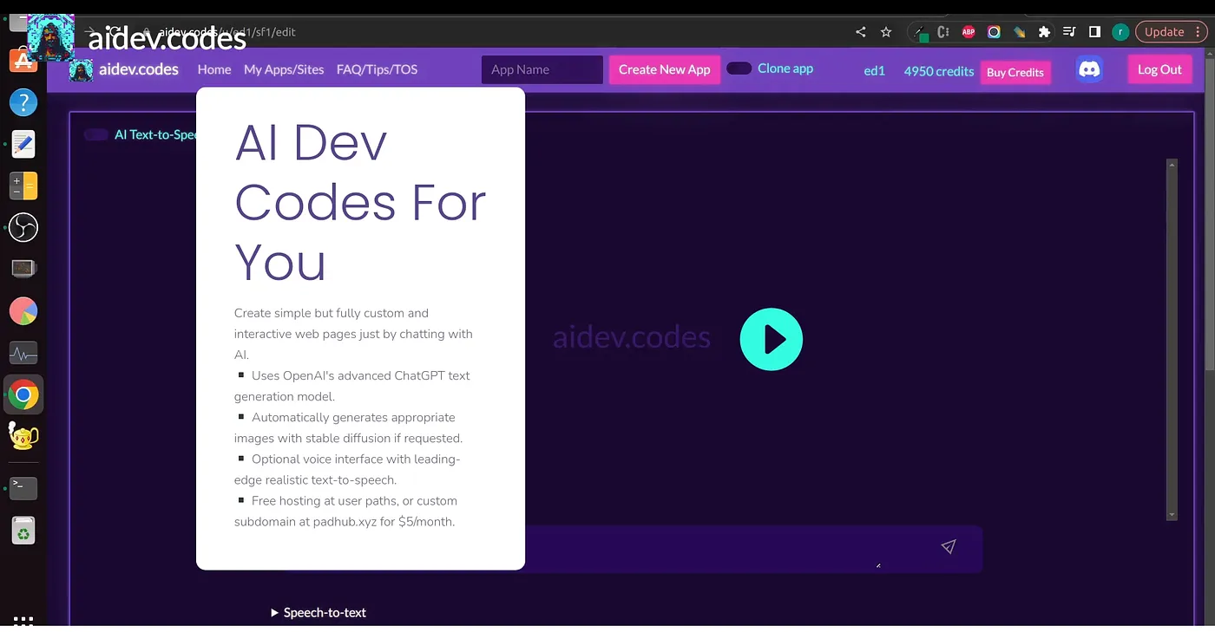Open Ubuntu Help from the dock
This screenshot has width=1215, height=632.
coord(23,102)
